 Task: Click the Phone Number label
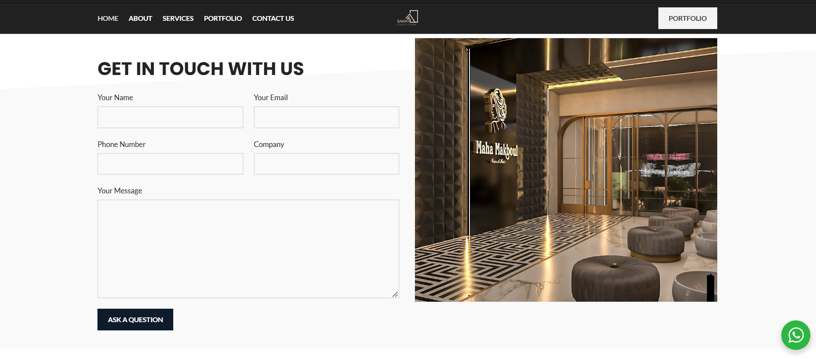pos(121,144)
